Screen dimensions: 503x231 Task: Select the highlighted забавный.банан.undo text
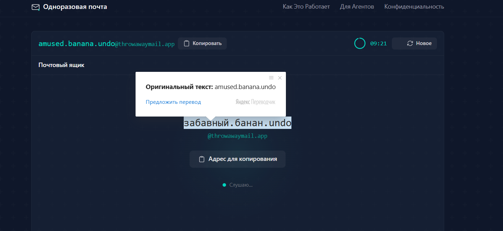coord(237,122)
